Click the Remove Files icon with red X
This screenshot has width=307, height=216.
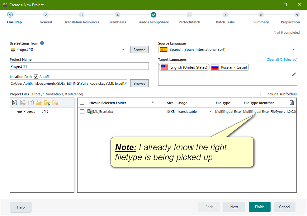[x=23, y=103]
